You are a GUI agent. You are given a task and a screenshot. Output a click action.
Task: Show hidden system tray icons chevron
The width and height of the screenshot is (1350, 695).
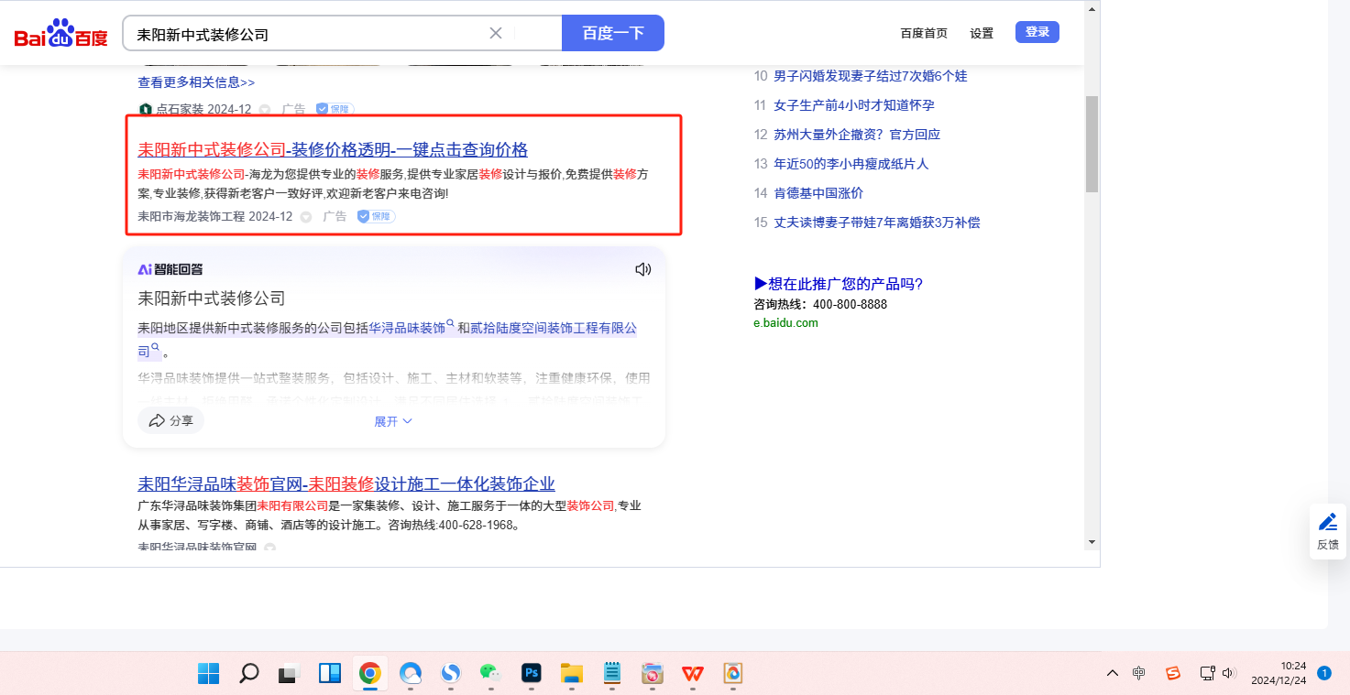pyautogui.click(x=1112, y=673)
